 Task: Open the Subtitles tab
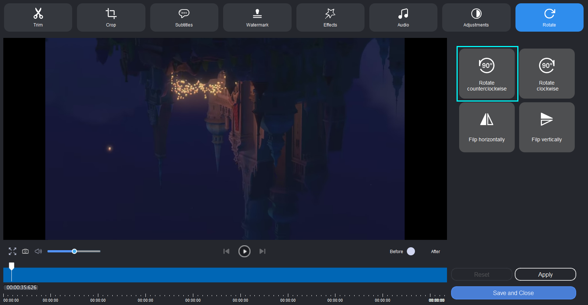pyautogui.click(x=184, y=17)
